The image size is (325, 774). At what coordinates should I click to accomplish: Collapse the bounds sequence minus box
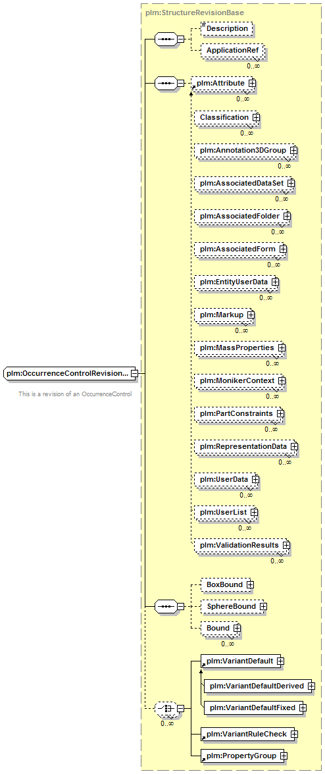click(x=180, y=606)
